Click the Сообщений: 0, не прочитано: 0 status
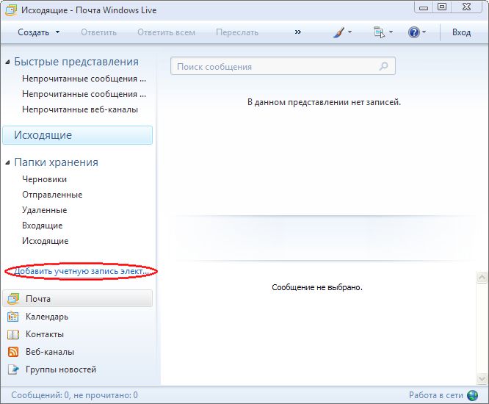This screenshot has width=489, height=404. (75, 395)
